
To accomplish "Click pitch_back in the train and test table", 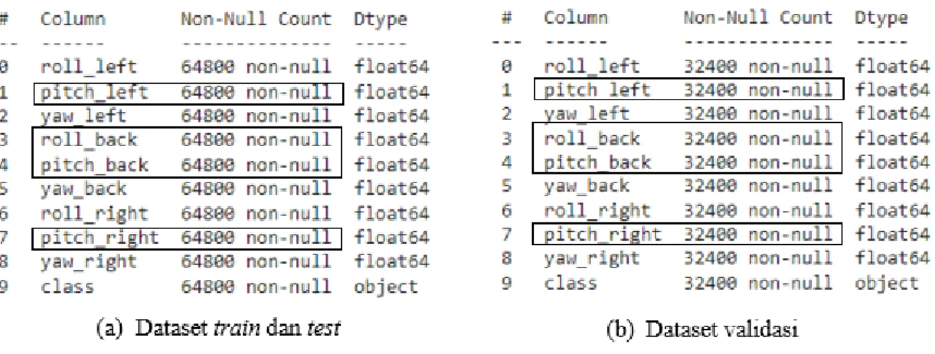I will [x=94, y=165].
